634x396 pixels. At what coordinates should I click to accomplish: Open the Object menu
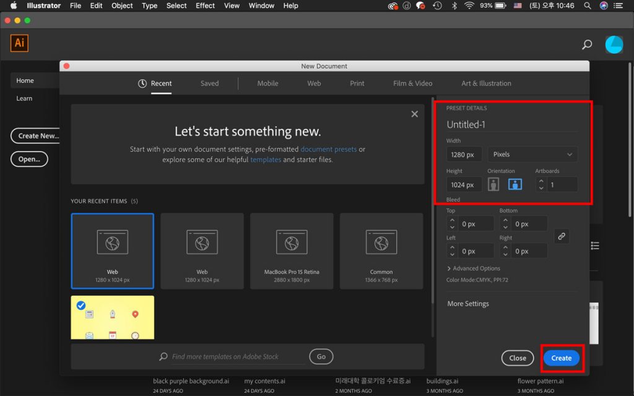[122, 6]
